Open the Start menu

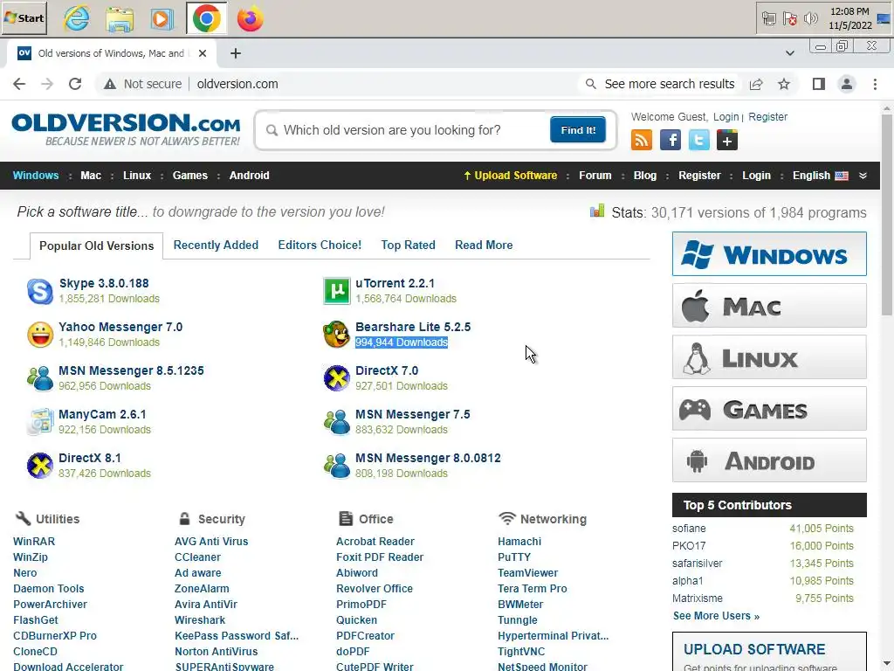coord(24,18)
